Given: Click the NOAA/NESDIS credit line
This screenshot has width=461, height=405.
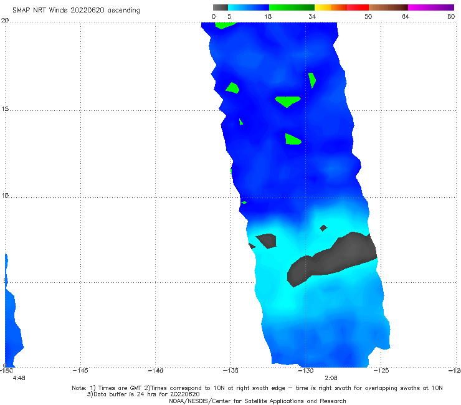Looking at the screenshot, I should (257, 401).
